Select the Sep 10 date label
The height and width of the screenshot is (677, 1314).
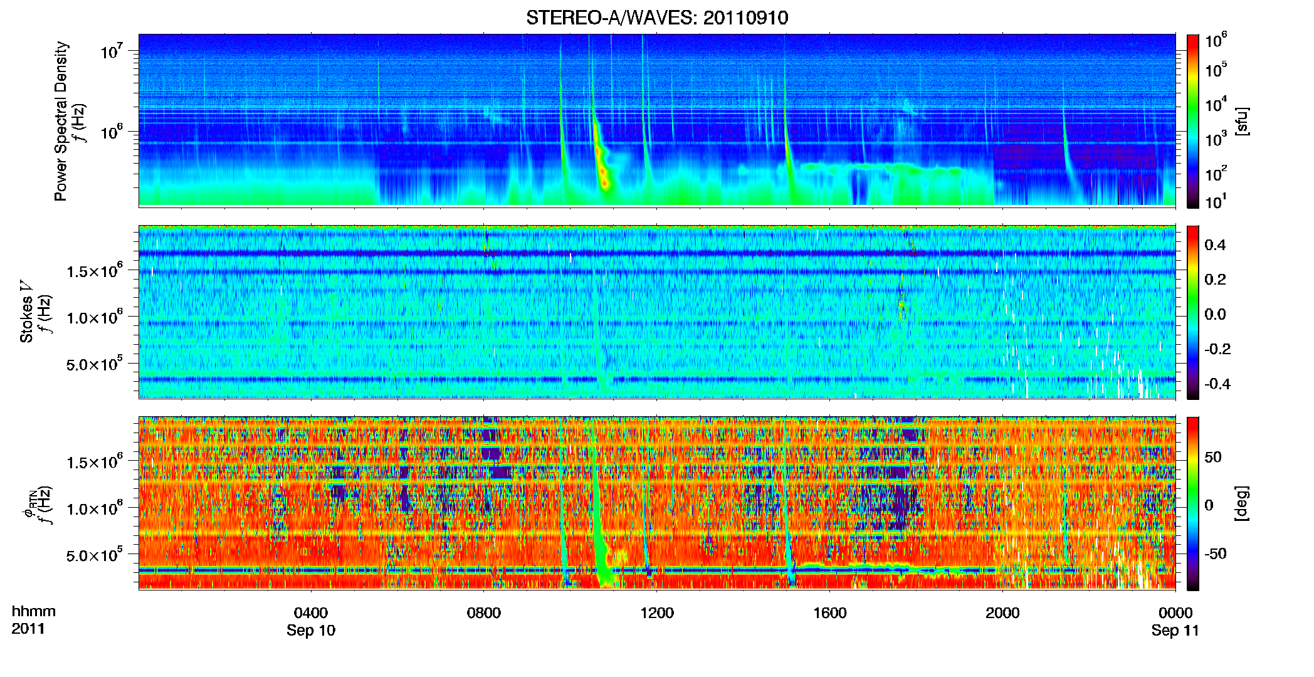click(x=311, y=631)
